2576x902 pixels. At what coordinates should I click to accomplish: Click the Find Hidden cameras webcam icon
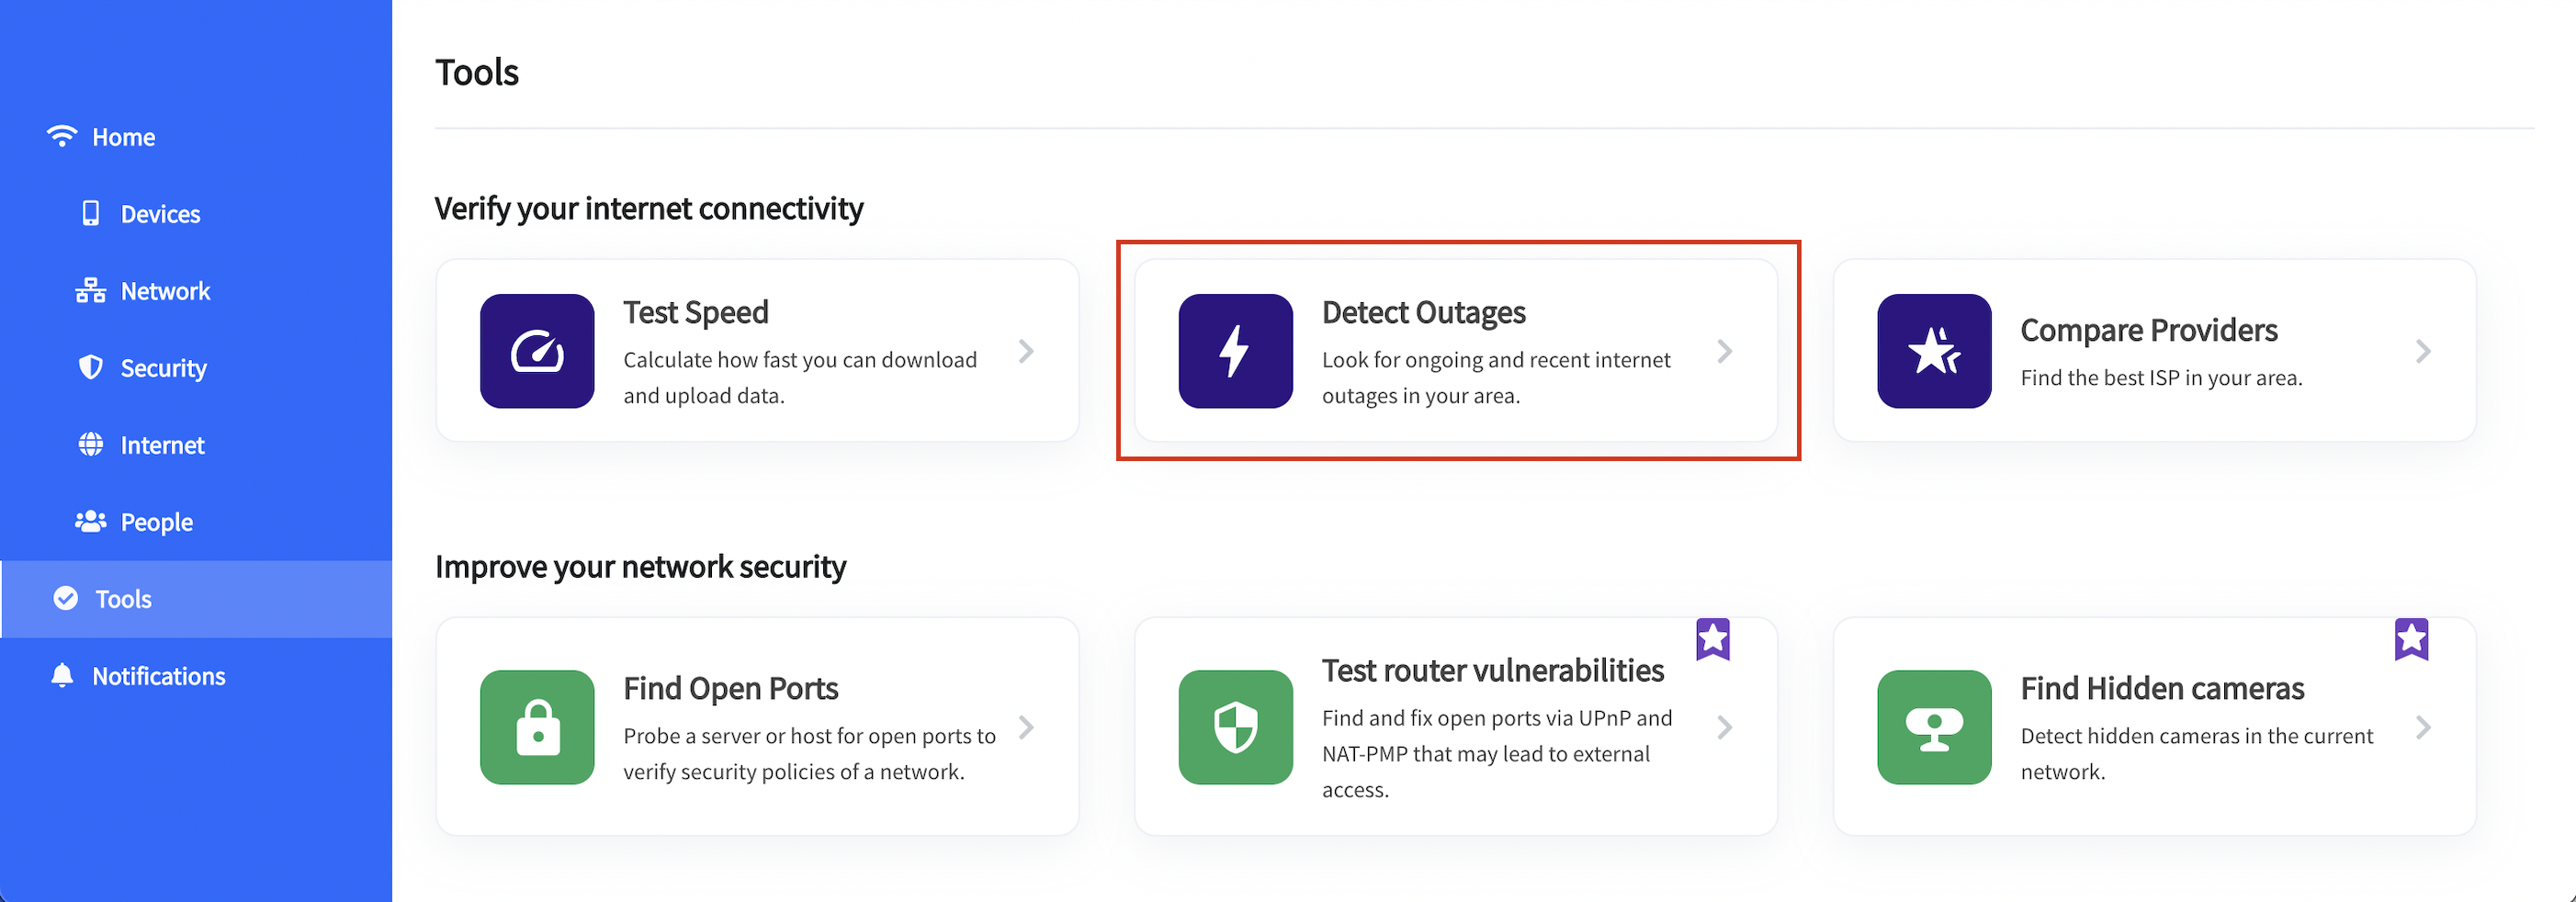coord(1934,727)
